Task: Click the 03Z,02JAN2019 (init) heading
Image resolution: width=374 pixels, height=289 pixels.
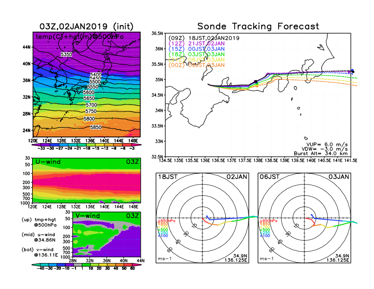Action: tap(86, 26)
